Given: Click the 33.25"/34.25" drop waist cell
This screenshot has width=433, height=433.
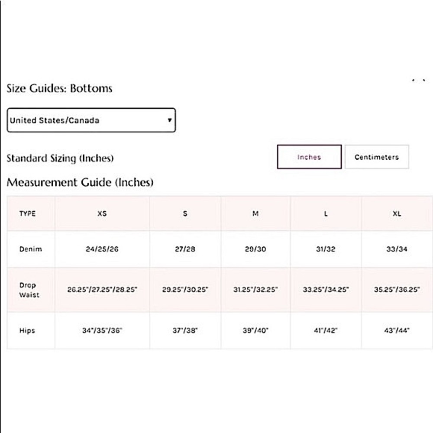Looking at the screenshot, I should 326,290.
